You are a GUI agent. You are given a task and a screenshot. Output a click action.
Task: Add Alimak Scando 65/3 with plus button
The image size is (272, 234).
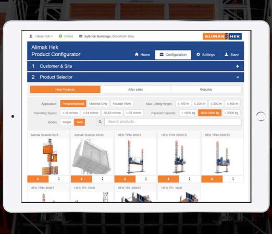(x=38, y=179)
